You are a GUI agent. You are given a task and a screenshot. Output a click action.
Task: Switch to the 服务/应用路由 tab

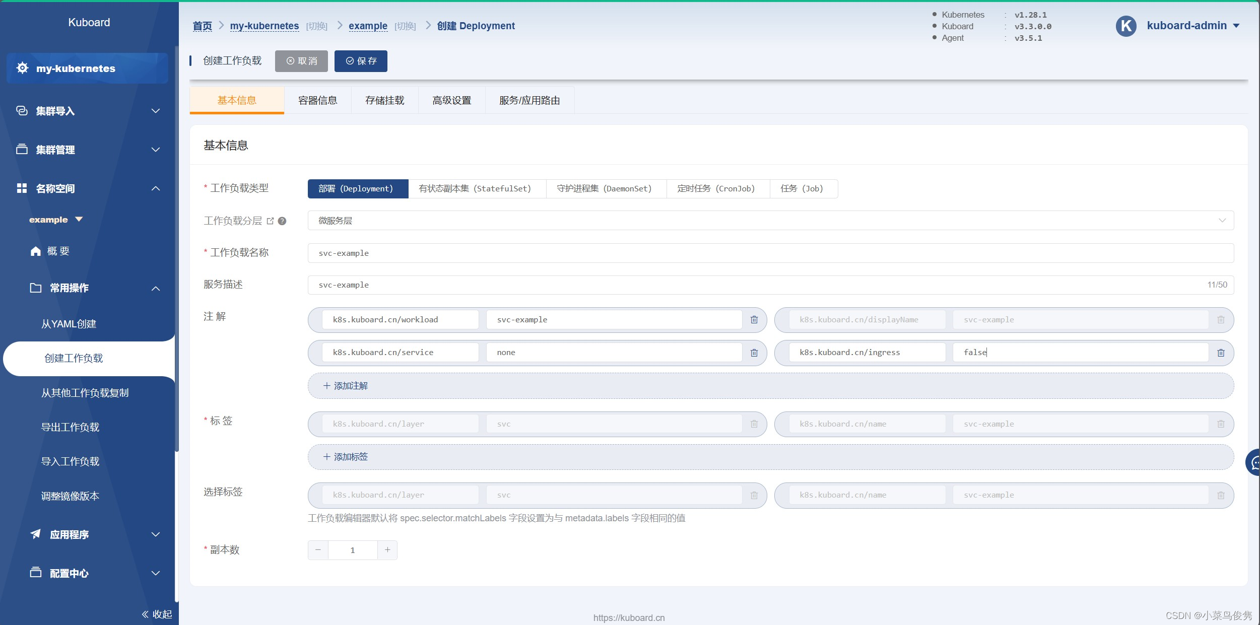(529, 100)
